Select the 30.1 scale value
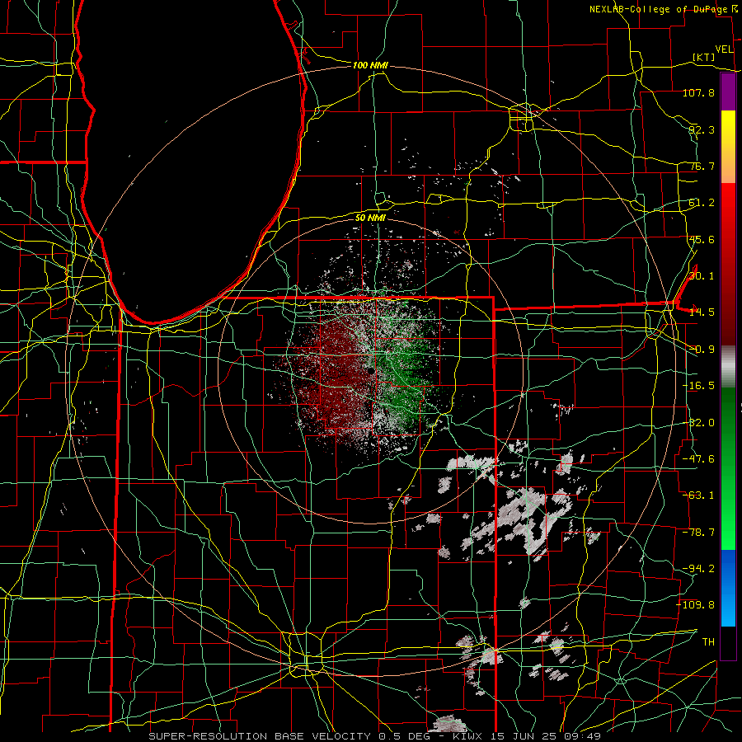742x742 pixels. (x=702, y=275)
